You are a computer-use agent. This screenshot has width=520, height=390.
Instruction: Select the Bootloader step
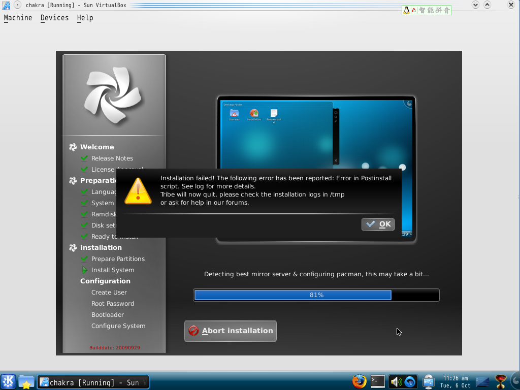coord(108,315)
